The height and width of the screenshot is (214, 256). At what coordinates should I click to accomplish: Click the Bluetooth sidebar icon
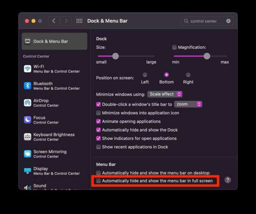27,86
